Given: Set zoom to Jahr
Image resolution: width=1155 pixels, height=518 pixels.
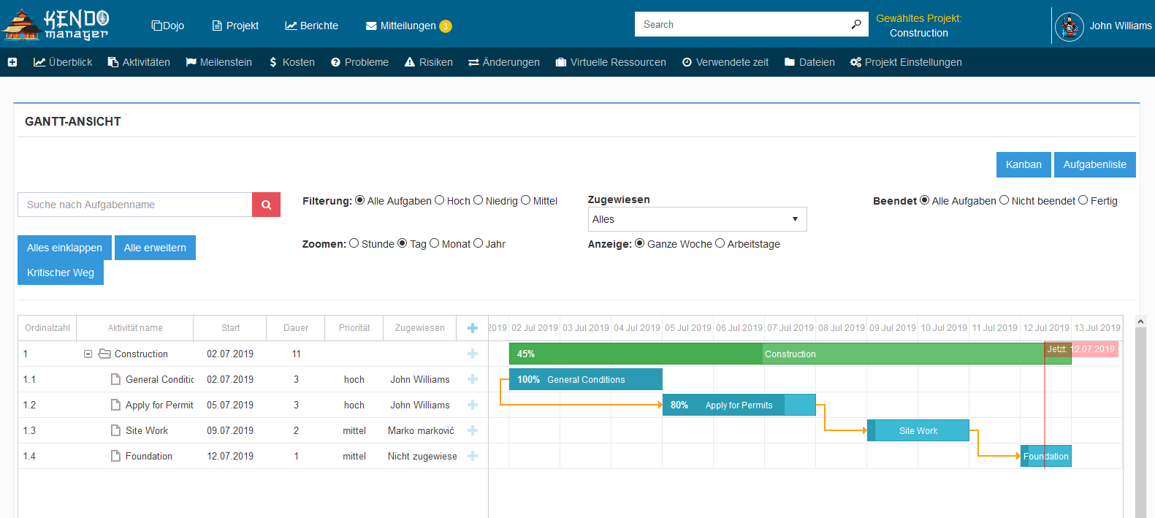Looking at the screenshot, I should [x=478, y=243].
